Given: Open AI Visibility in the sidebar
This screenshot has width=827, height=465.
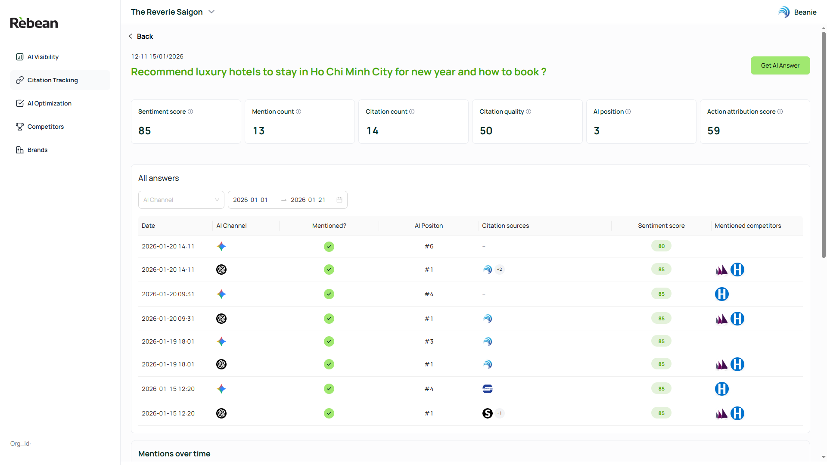Looking at the screenshot, I should [x=43, y=57].
